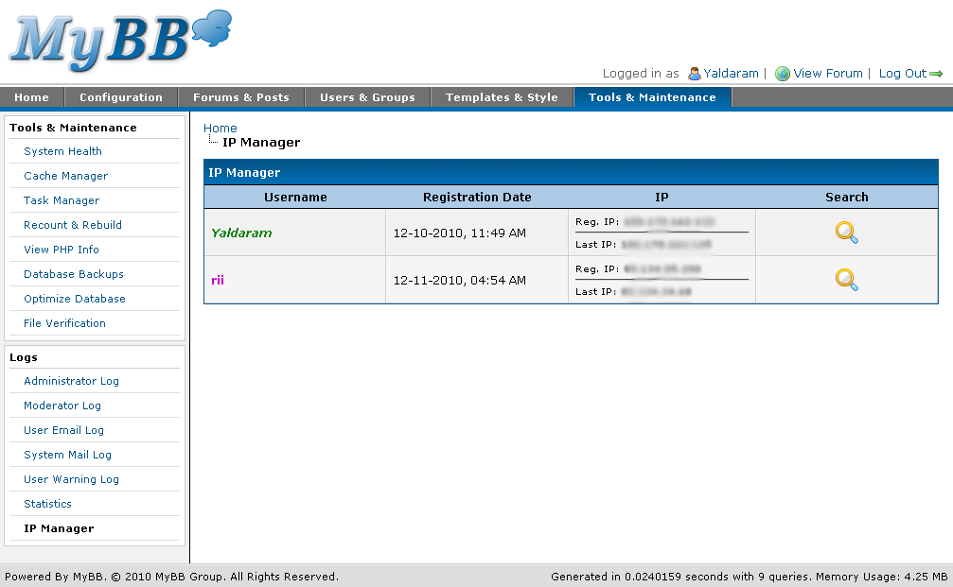The image size is (953, 587).
Task: Switch to the Forums & Posts tab
Action: click(x=240, y=97)
